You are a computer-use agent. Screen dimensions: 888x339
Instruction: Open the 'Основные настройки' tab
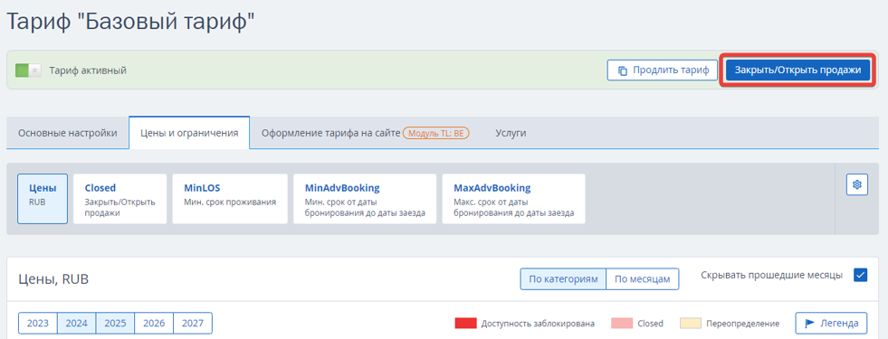tap(68, 133)
